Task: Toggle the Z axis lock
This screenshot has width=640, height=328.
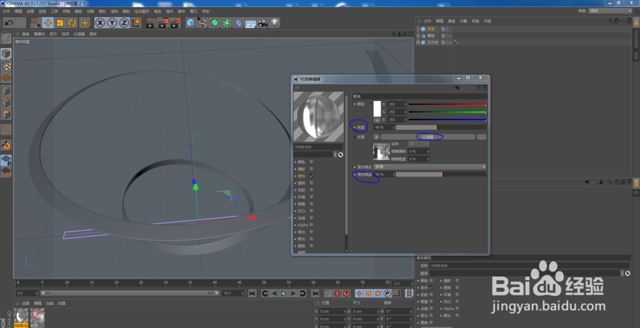Action: point(124,23)
